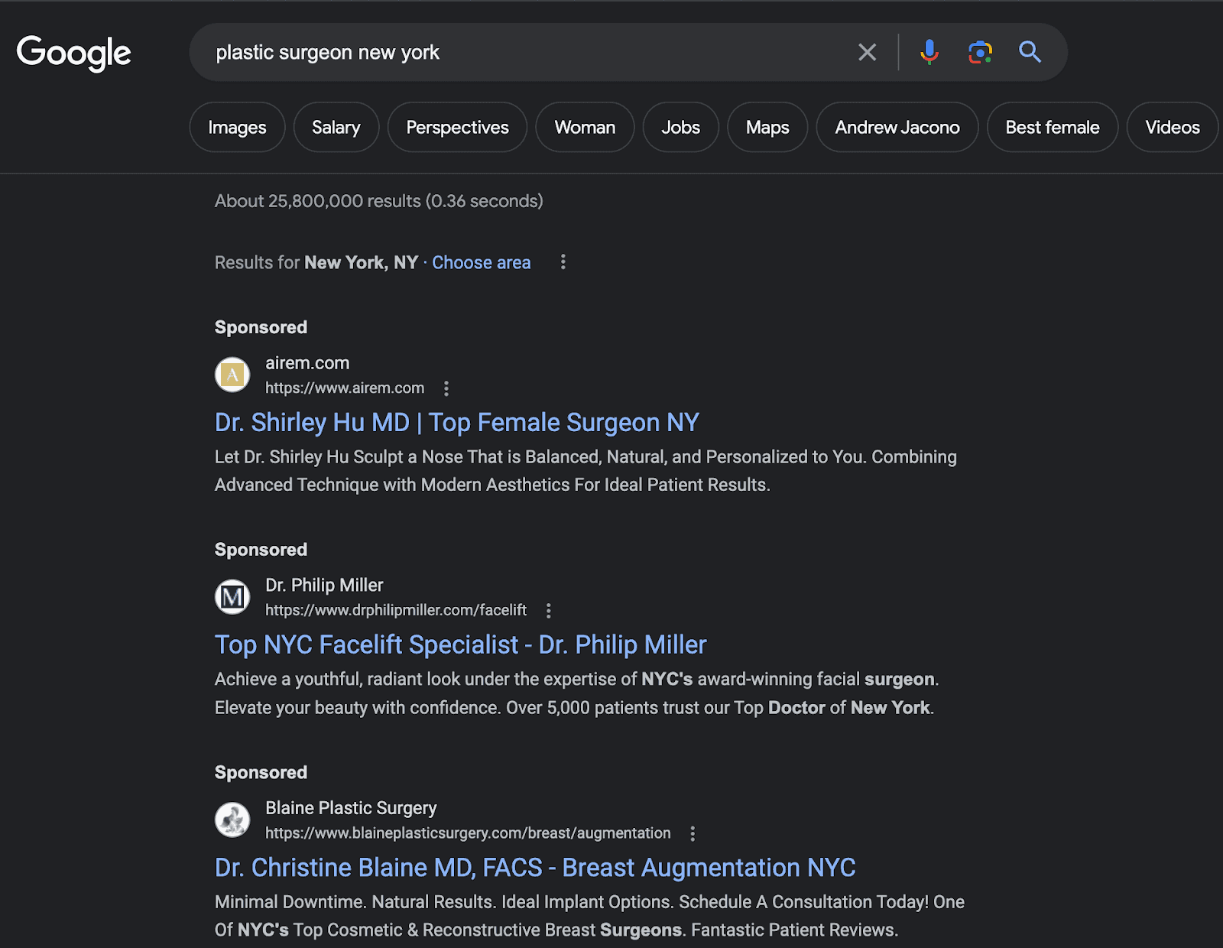Image resolution: width=1223 pixels, height=948 pixels.
Task: Clear the search query with the X icon
Action: point(867,52)
